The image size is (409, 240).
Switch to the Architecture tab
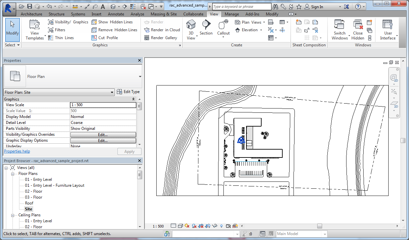pyautogui.click(x=32, y=14)
